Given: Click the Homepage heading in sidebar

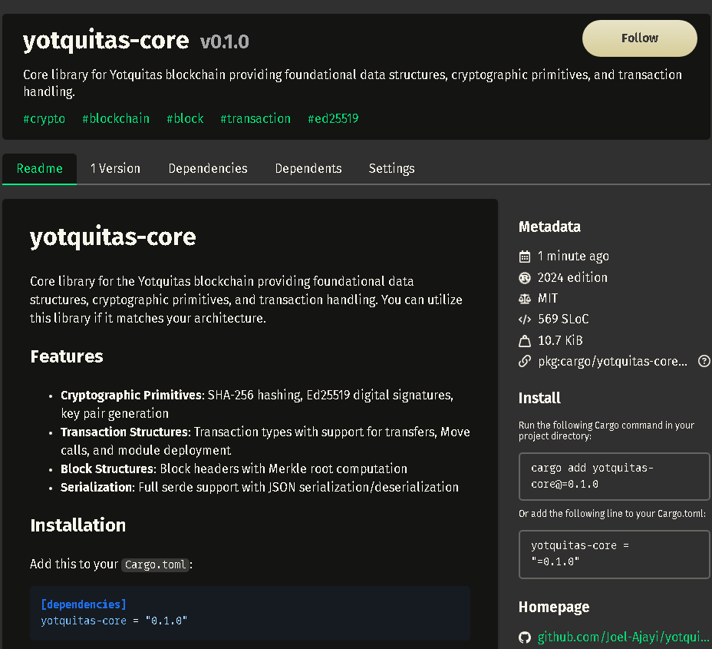Looking at the screenshot, I should click(554, 608).
